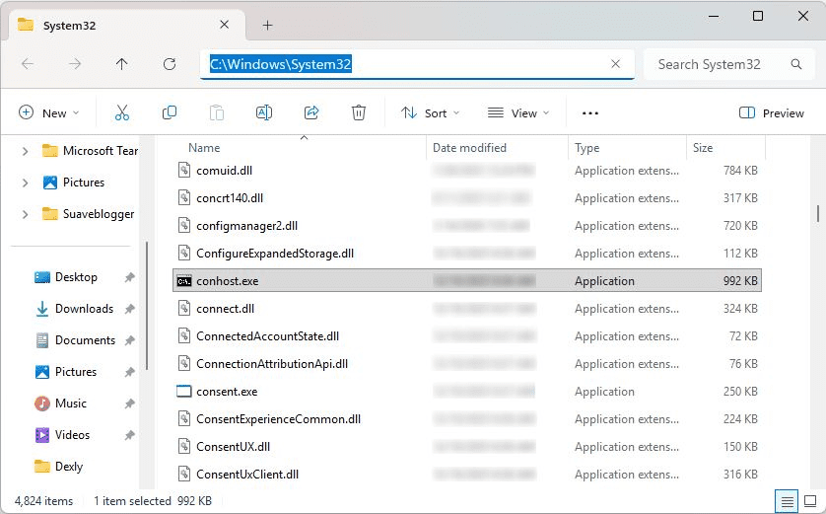826x514 pixels.
Task: Close the System32 tab
Action: (x=224, y=25)
